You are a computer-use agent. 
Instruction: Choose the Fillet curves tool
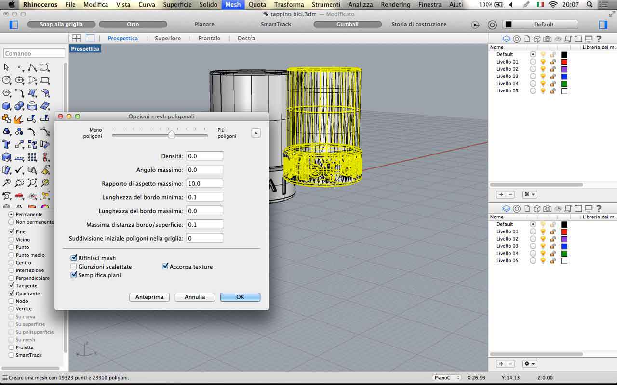point(19,92)
